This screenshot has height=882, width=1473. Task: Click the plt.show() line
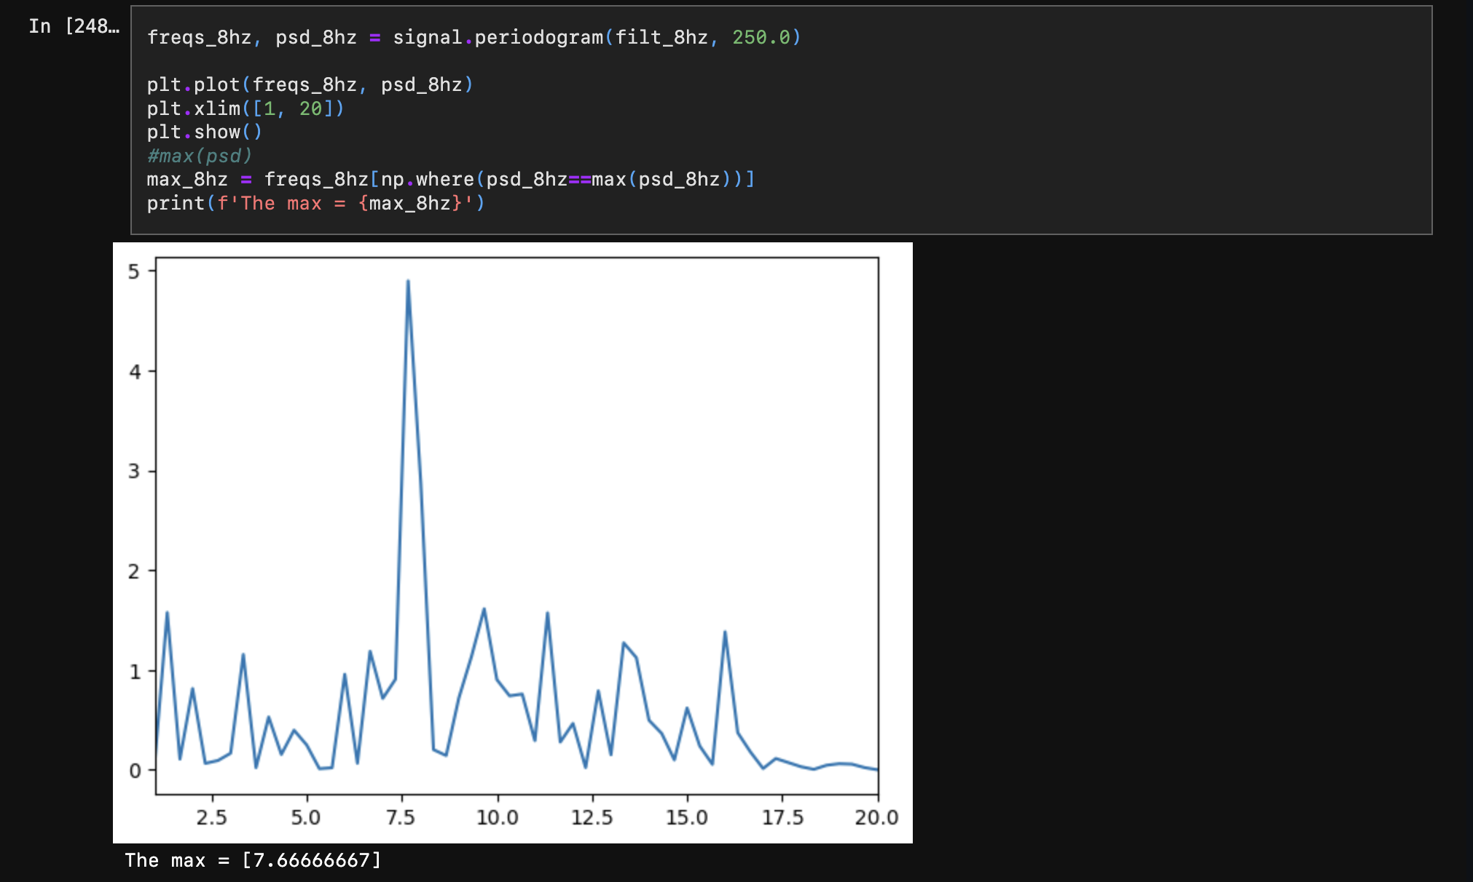[204, 132]
